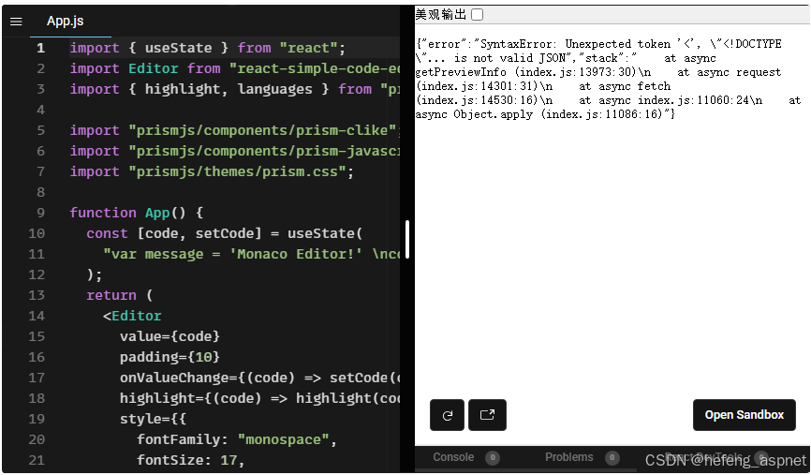
Task: Click the prism.css import on line 7
Action: pos(212,171)
